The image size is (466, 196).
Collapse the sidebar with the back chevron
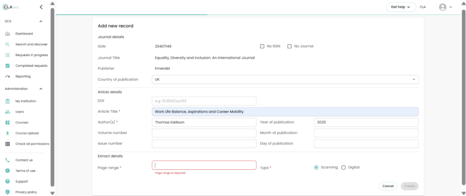pos(41,7)
